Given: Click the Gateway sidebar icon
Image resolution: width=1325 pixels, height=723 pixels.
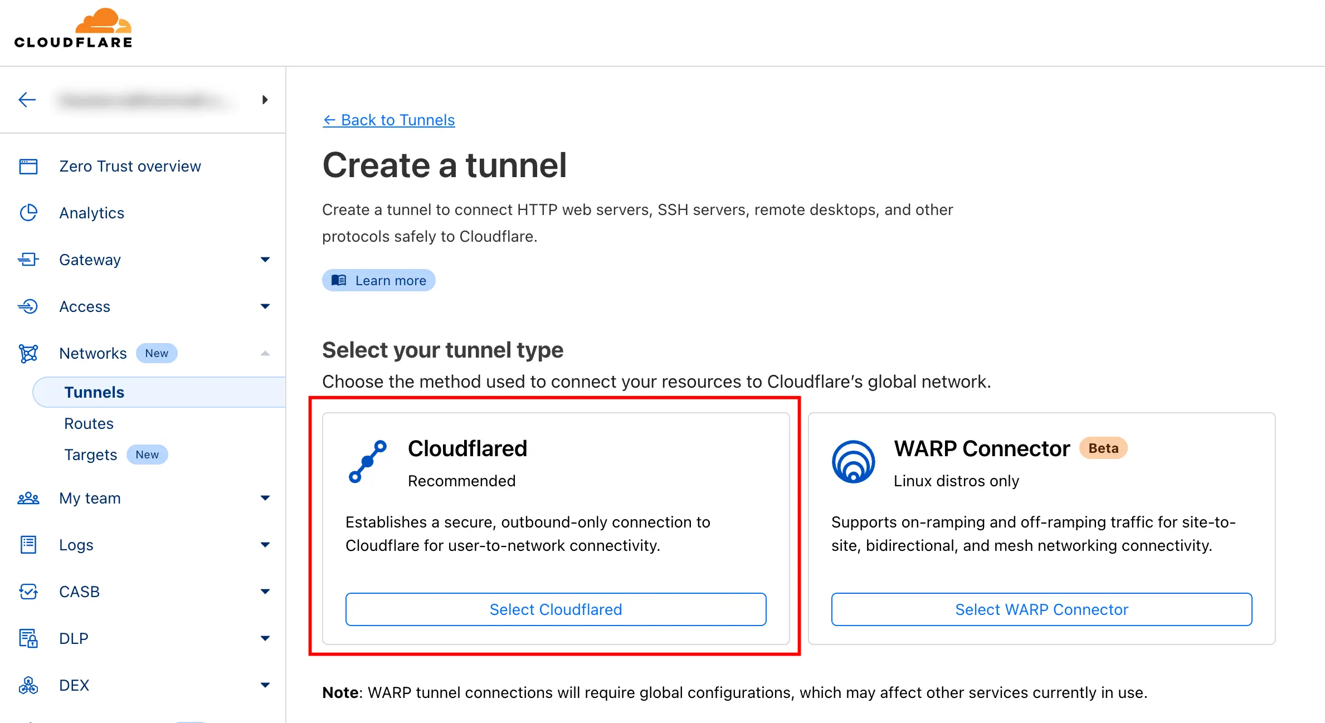Looking at the screenshot, I should pos(28,260).
